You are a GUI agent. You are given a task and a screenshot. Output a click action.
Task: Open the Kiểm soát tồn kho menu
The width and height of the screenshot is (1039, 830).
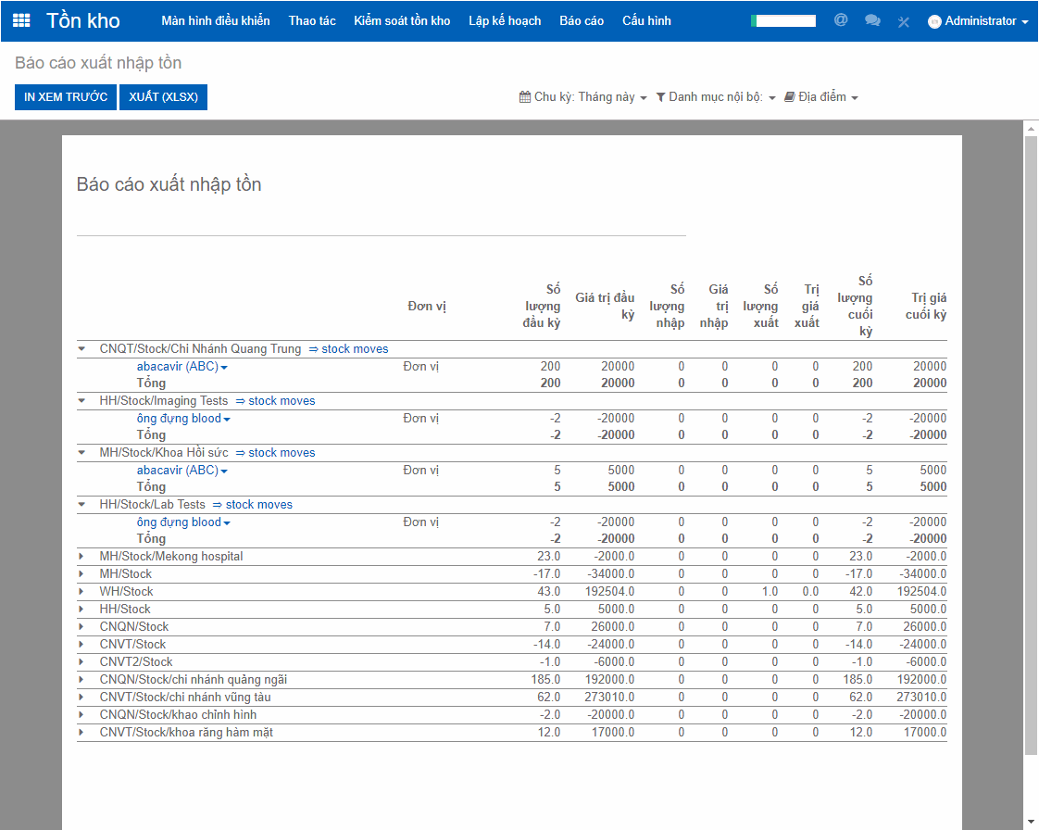[402, 20]
